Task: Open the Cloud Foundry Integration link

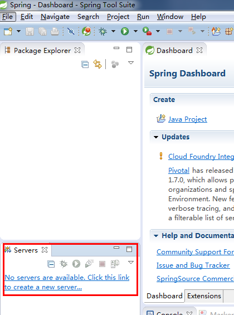Action: click(201, 157)
